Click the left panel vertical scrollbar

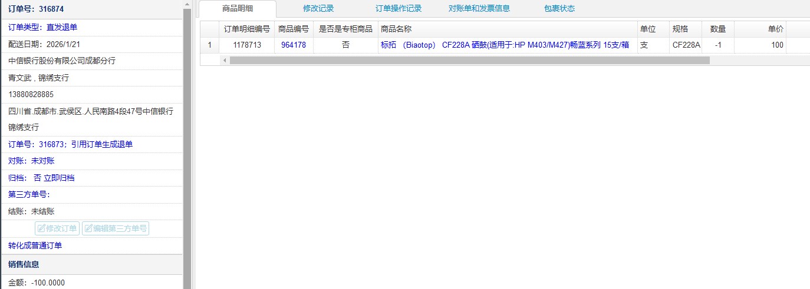pos(187,147)
